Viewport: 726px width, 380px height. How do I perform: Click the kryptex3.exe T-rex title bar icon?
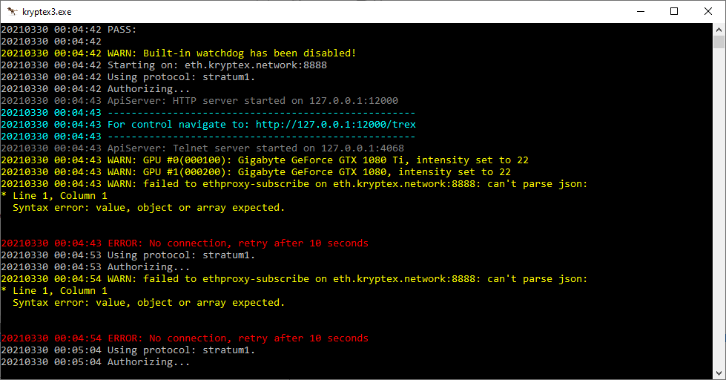12,11
